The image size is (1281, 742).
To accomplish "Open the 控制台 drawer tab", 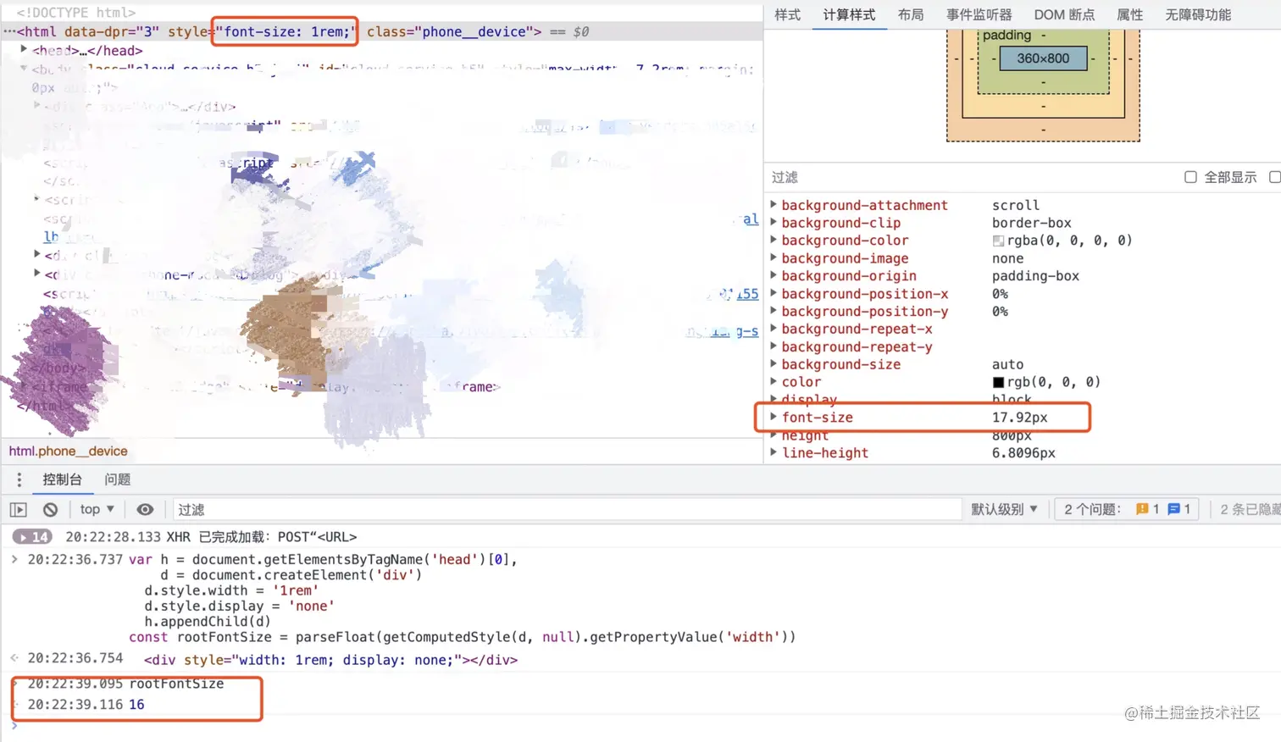I will click(x=62, y=479).
